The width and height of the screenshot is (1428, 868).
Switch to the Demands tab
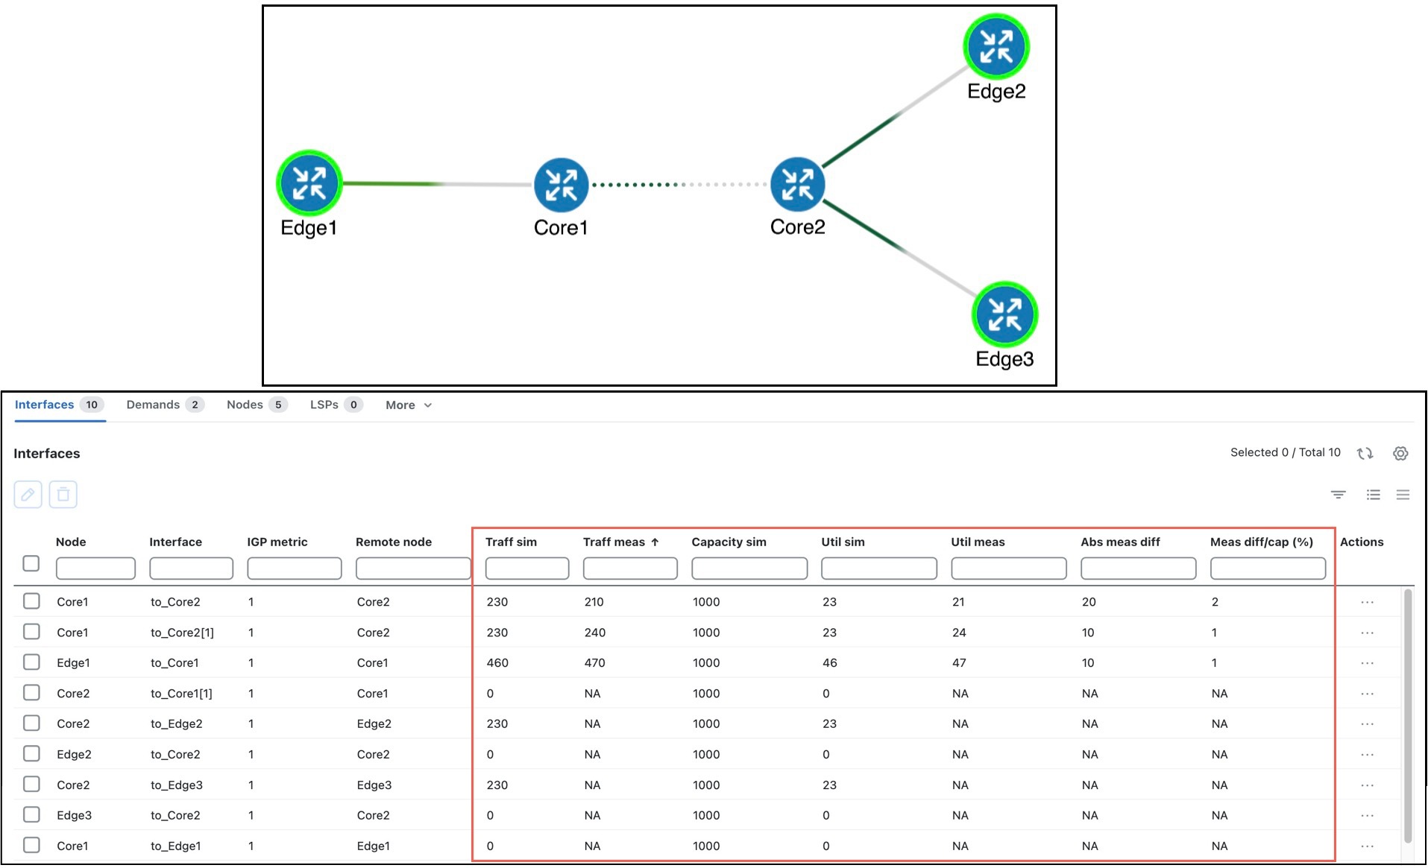[154, 405]
